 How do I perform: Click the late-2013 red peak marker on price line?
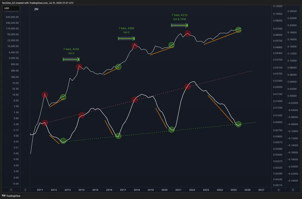tap(79, 67)
